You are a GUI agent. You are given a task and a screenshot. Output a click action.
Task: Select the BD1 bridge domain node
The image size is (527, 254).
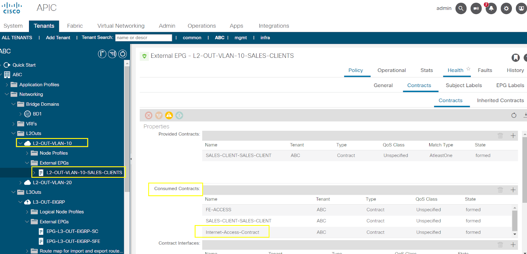[x=37, y=114]
